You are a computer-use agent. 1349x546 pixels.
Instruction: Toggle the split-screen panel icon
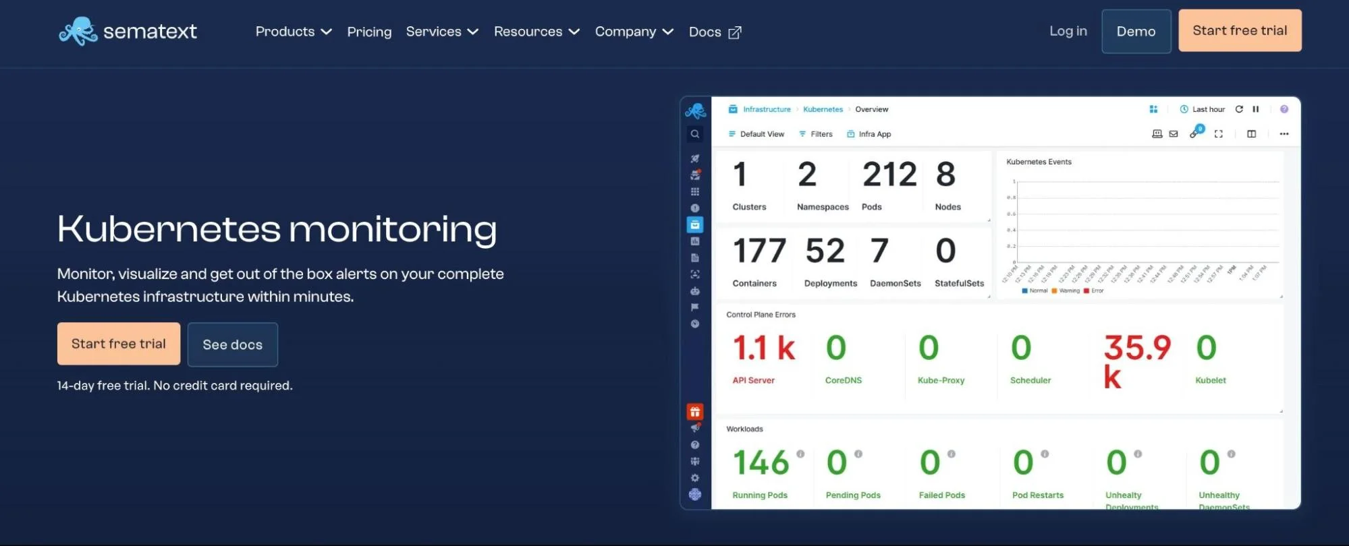(1252, 134)
